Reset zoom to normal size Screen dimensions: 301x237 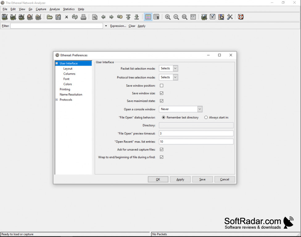pos(185,17)
